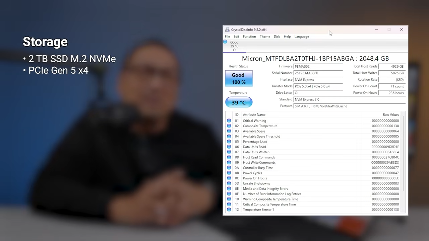Open the Edit menu
This screenshot has height=241, width=429.
tap(236, 36)
